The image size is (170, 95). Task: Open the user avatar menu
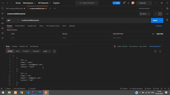(x=133, y=3)
